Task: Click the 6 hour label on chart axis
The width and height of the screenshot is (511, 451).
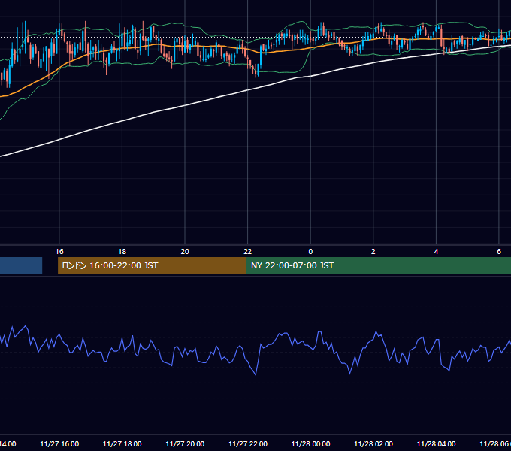Action: click(x=499, y=252)
